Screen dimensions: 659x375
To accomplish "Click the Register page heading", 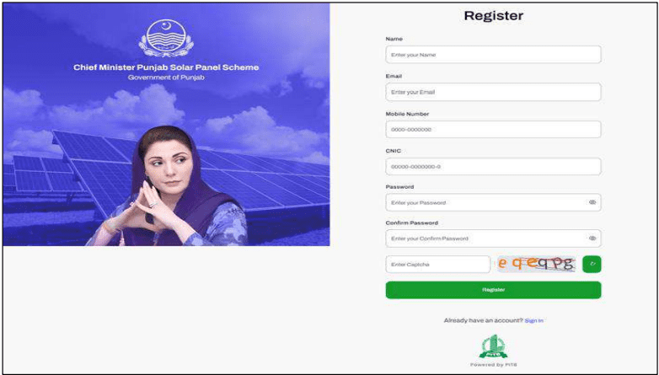I will [x=494, y=15].
